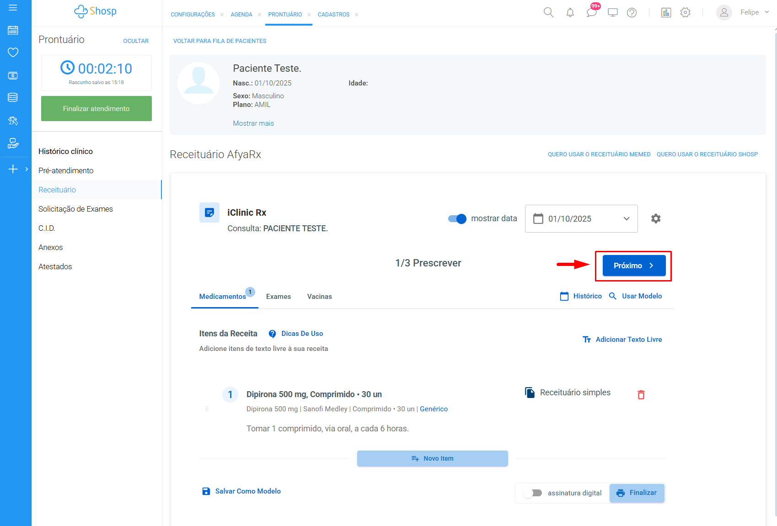Screen dimensions: 777x526
Task: Open the reports chart icon in header
Action: [666, 13]
